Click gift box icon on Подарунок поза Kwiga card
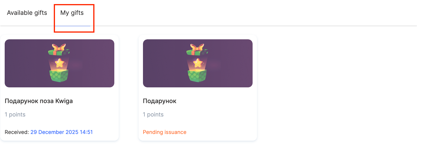This screenshot has height=159, width=421. 59,63
